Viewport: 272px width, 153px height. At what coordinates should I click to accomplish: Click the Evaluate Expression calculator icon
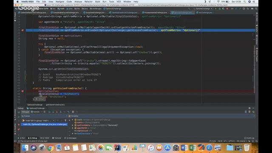click(73, 112)
